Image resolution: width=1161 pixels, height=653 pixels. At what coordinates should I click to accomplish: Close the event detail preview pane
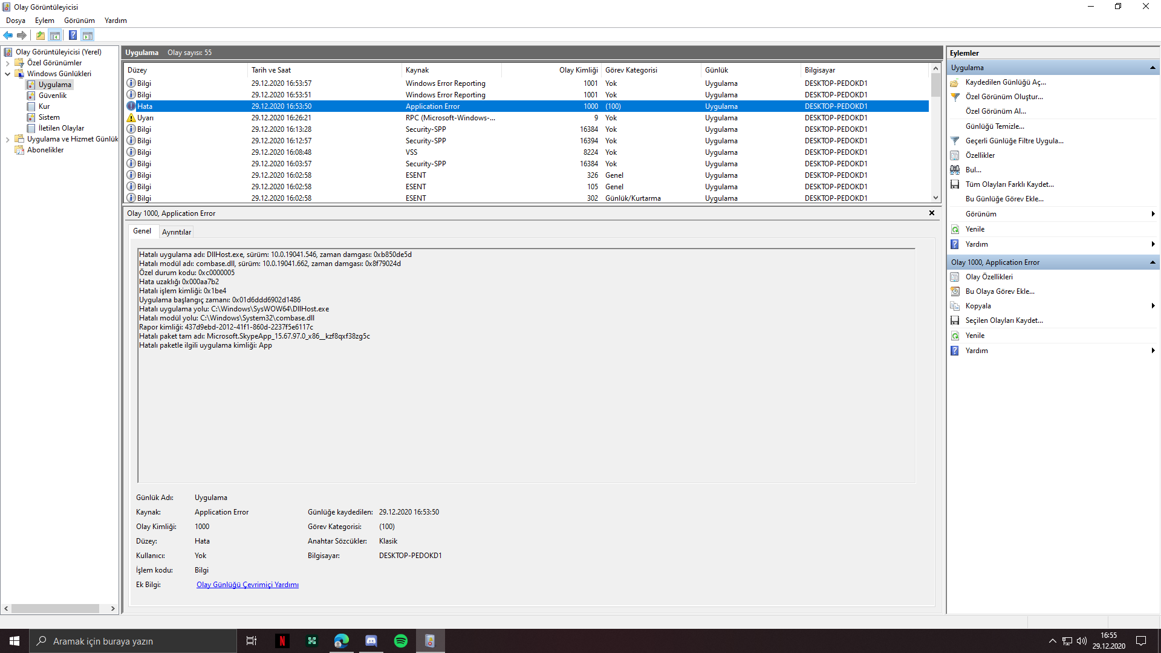(x=932, y=213)
